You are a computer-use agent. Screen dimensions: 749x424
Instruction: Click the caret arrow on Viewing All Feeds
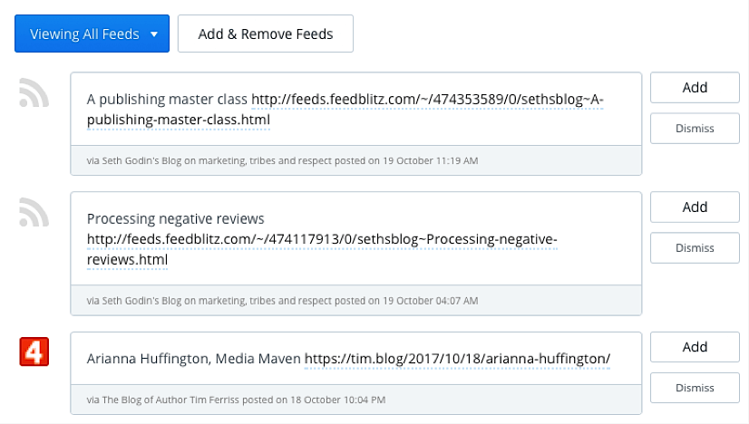(154, 34)
